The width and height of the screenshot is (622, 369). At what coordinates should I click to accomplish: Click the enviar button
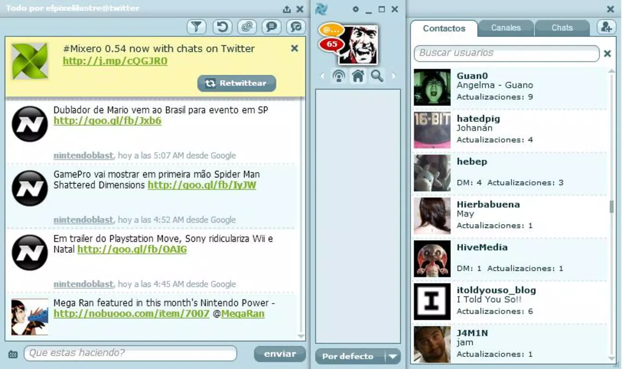pyautogui.click(x=280, y=354)
